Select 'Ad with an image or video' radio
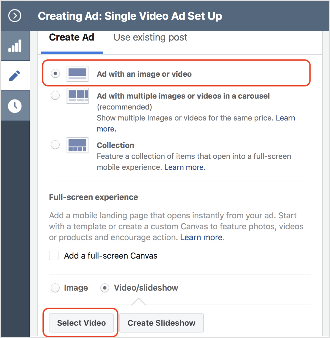Image resolution: width=330 pixels, height=338 pixels. (x=55, y=74)
